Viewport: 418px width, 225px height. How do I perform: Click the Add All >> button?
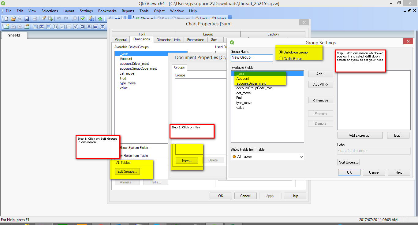[321, 84]
